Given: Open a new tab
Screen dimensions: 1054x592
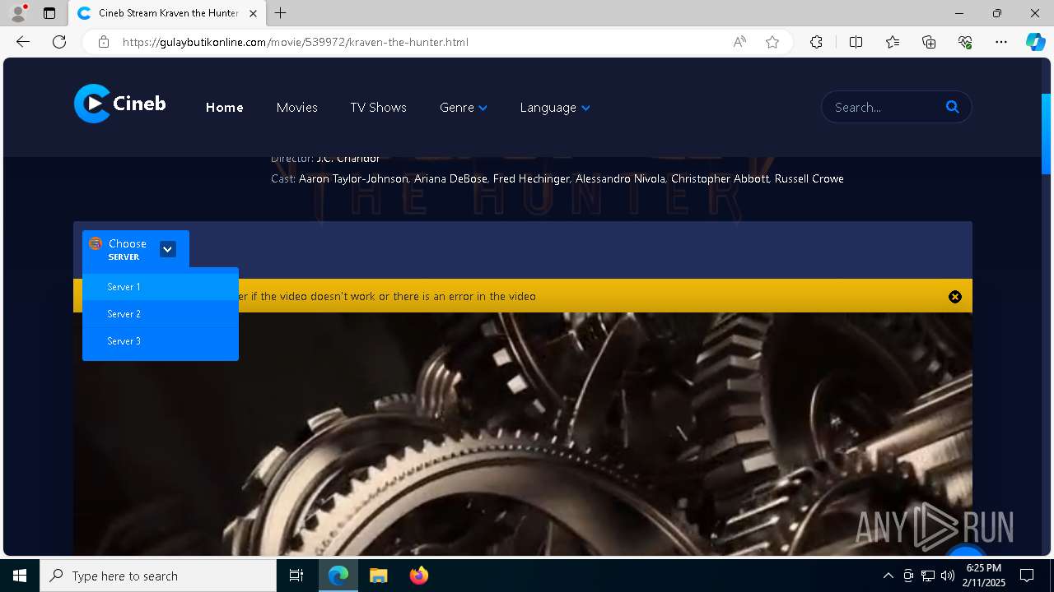Looking at the screenshot, I should pyautogui.click(x=281, y=13).
